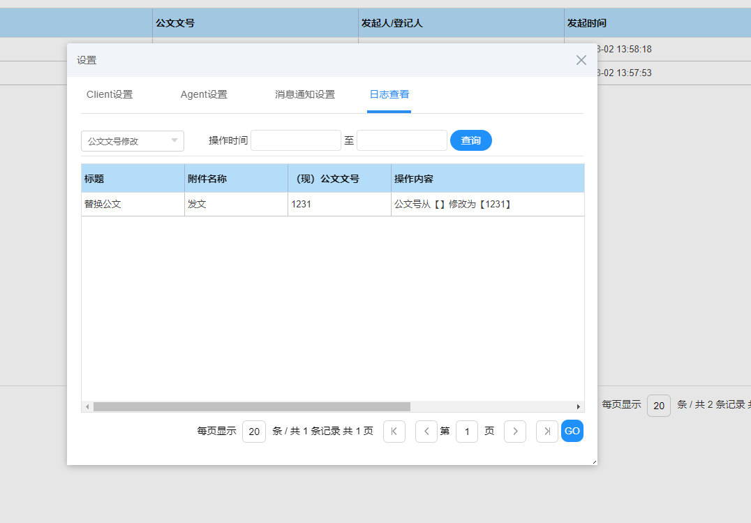Go to next page in dialog pagination
The height and width of the screenshot is (523, 751).
coord(515,432)
